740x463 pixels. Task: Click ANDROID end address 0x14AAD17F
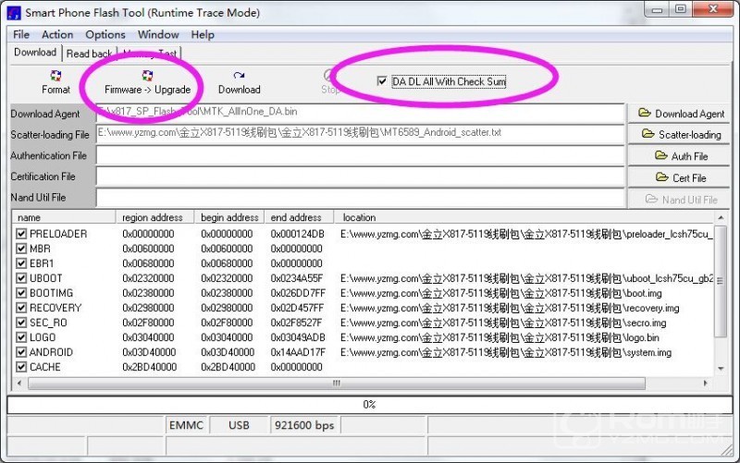[297, 352]
